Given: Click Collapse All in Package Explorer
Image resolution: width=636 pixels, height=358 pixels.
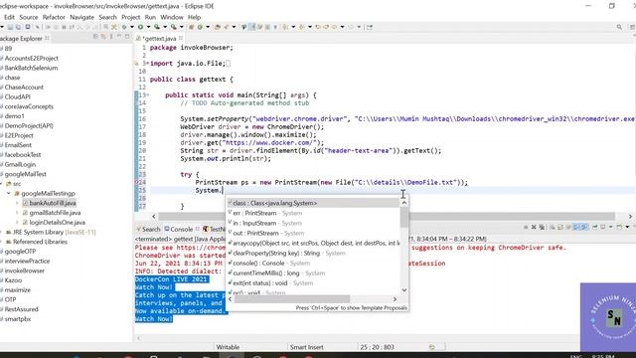Looking at the screenshot, I should [95, 37].
